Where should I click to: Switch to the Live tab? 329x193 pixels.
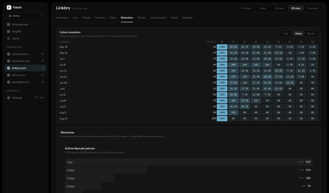pos(75,18)
